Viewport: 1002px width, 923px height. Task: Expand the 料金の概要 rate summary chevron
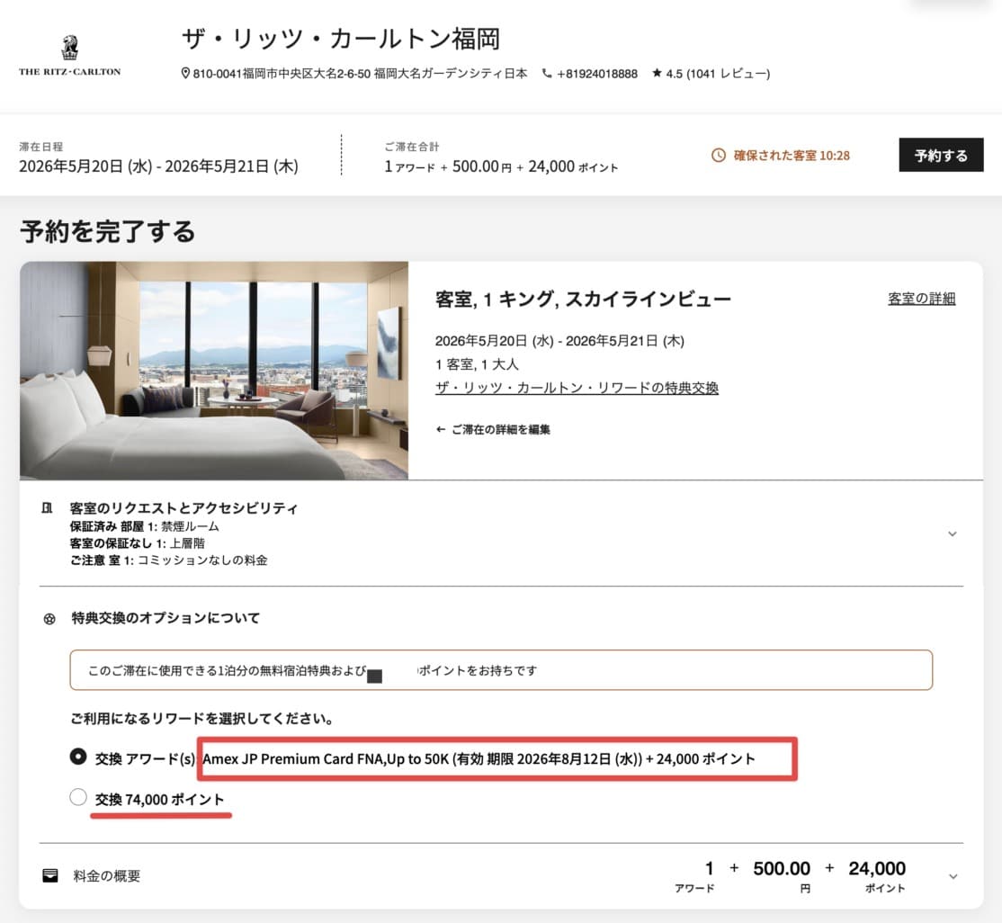coord(952,874)
